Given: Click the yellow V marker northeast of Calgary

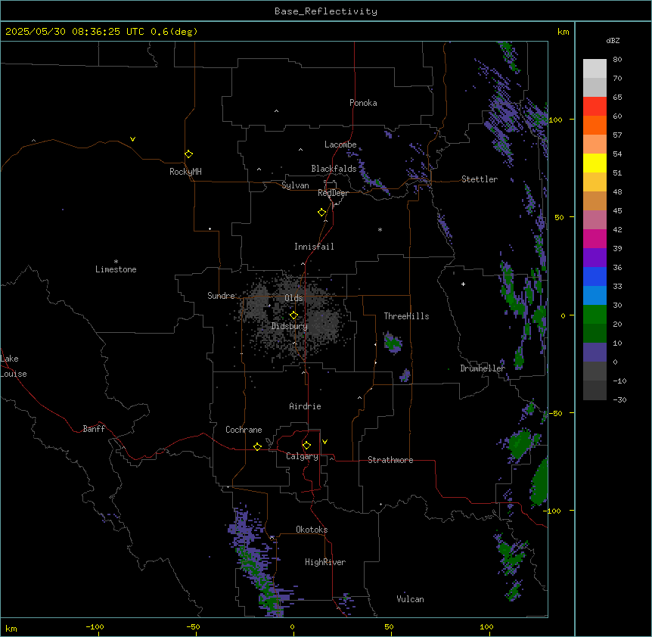Looking at the screenshot, I should [x=324, y=442].
